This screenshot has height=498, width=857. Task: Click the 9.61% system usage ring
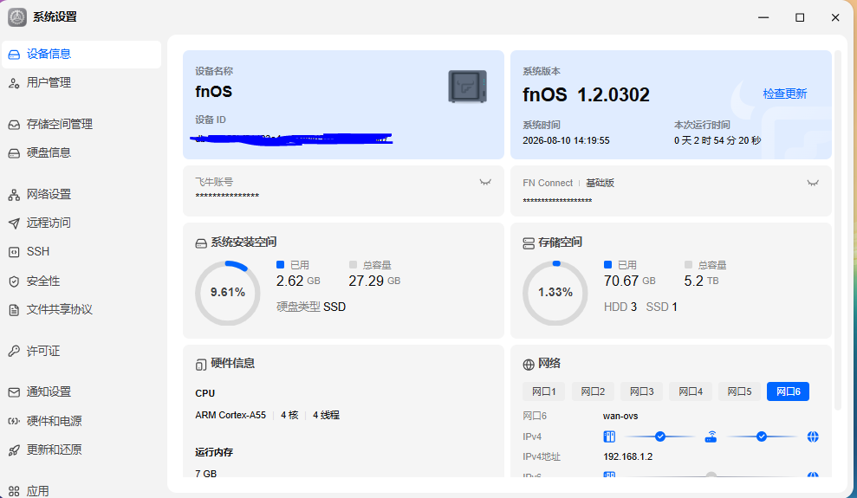[228, 294]
